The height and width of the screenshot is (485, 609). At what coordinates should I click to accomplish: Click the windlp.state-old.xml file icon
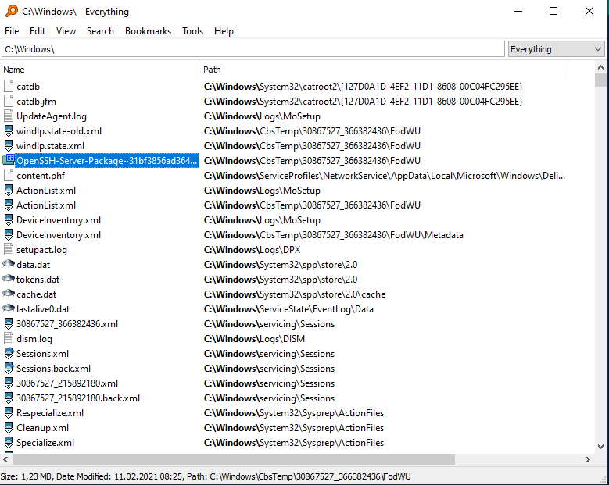coord(8,131)
